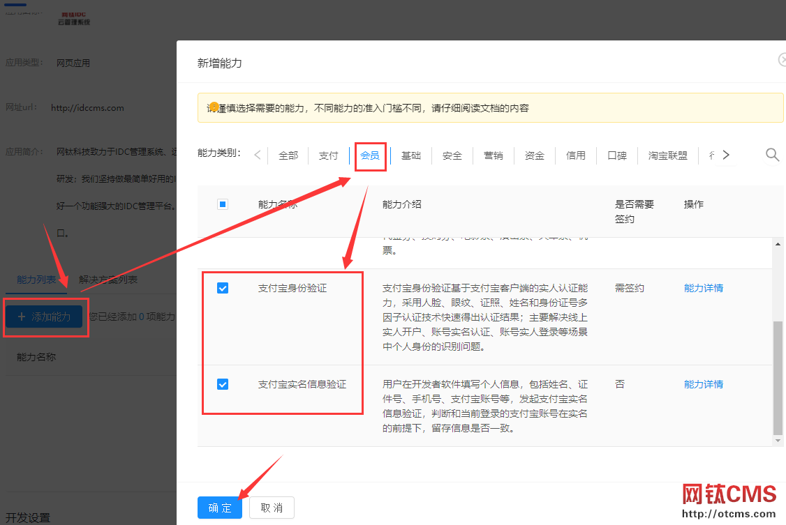Toggle the select-all header checkbox
This screenshot has height=525, width=786.
(223, 204)
